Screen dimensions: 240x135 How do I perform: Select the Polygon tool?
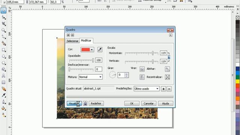[x=3, y=63]
